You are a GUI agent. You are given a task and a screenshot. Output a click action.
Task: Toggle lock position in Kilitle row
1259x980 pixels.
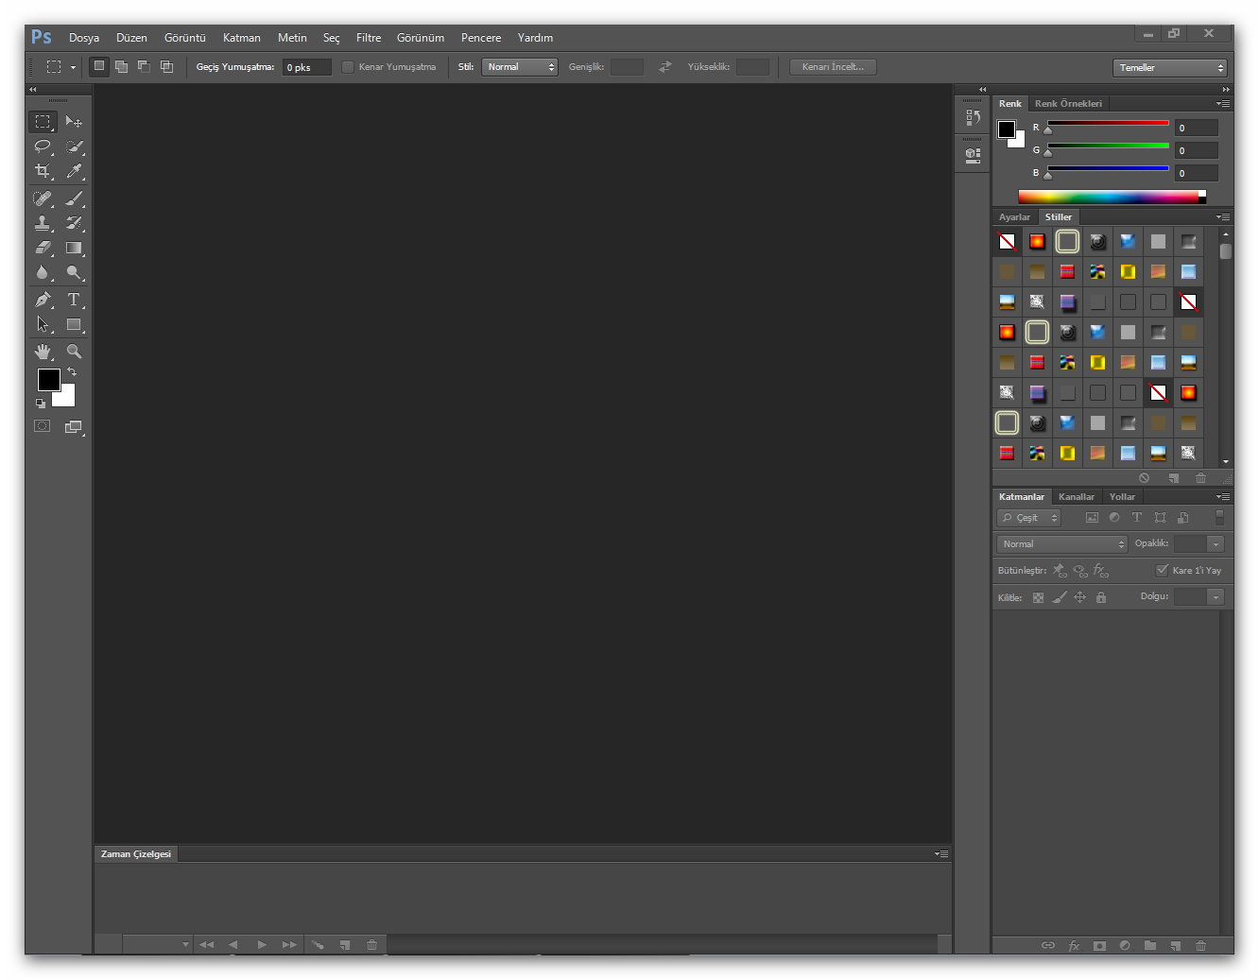coord(1079,597)
